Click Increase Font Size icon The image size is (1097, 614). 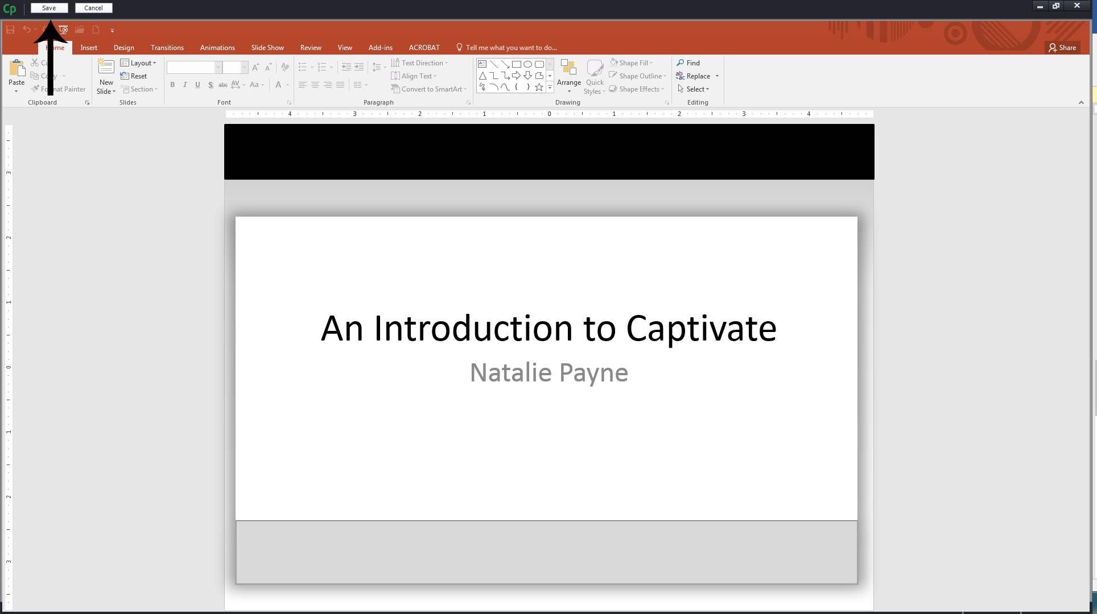pyautogui.click(x=255, y=68)
